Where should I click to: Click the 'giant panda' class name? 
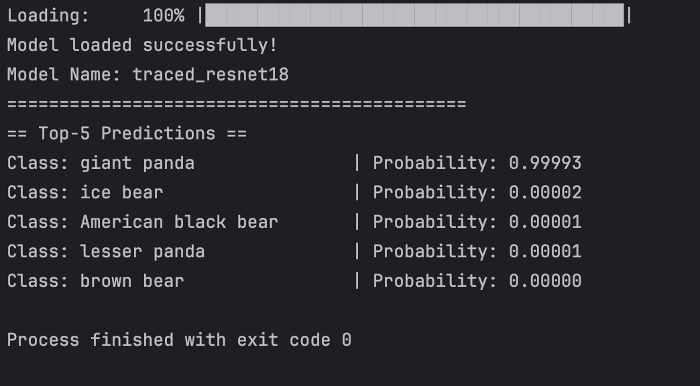pos(137,163)
